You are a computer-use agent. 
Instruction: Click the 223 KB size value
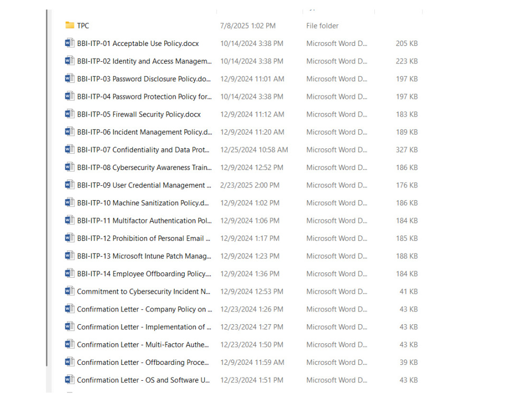pyautogui.click(x=407, y=61)
